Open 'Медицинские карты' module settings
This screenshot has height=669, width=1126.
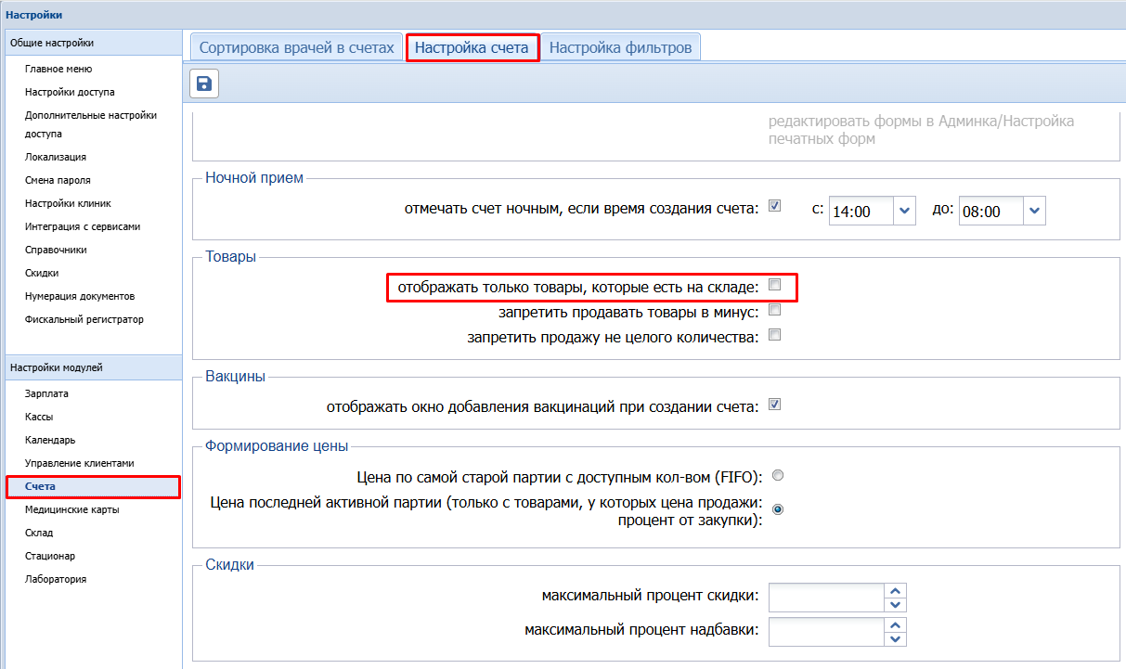72,509
